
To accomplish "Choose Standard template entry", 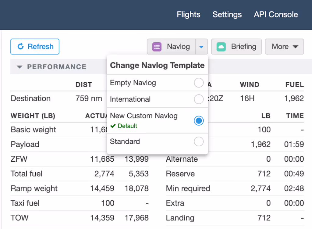I will (158, 141).
